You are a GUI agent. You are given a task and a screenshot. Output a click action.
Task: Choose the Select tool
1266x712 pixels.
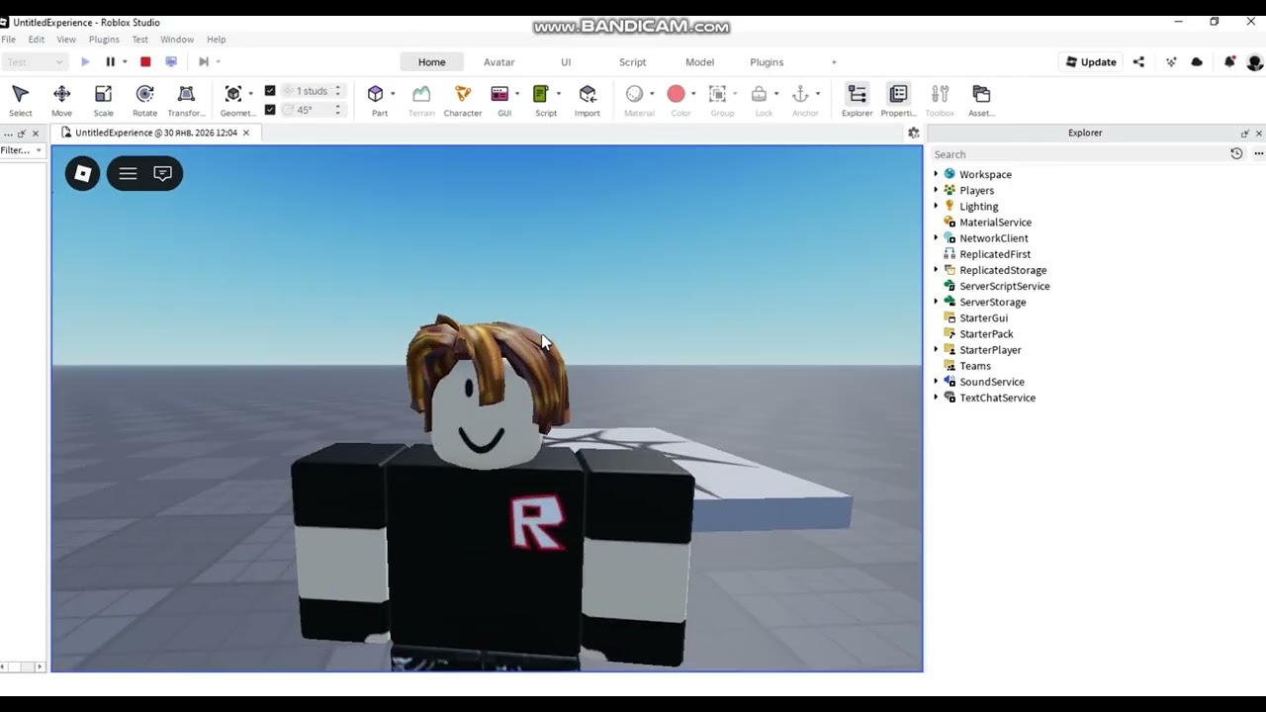pyautogui.click(x=20, y=100)
